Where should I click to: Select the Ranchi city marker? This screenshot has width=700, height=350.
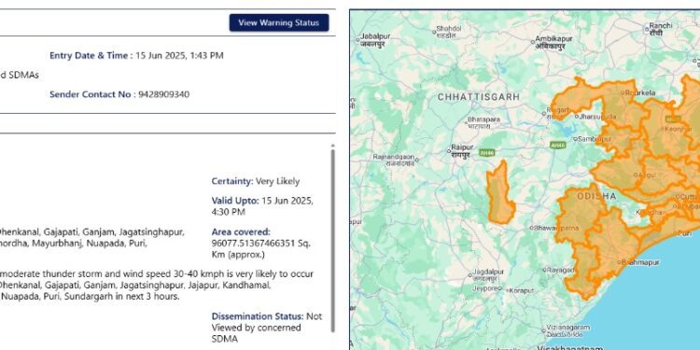[647, 30]
